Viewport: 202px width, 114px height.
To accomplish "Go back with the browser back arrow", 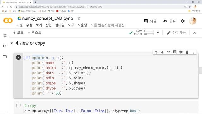I will pos(3,7).
